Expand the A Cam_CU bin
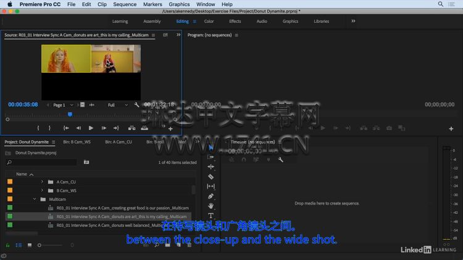Screen dimensions: 463x260 (42, 182)
